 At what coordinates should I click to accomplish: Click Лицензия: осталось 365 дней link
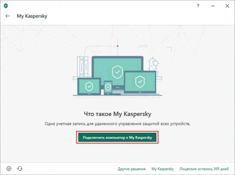point(204,169)
